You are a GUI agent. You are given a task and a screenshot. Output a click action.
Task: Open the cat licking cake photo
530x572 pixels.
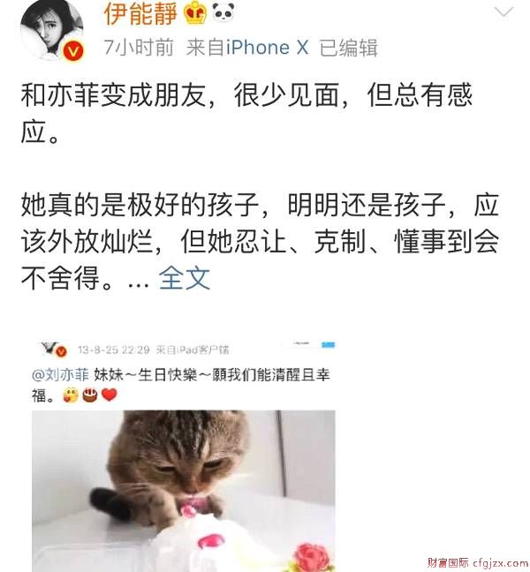click(184, 491)
